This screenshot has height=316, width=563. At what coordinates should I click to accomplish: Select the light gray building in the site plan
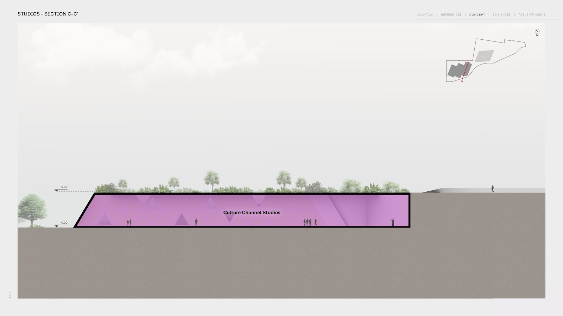tap(484, 56)
